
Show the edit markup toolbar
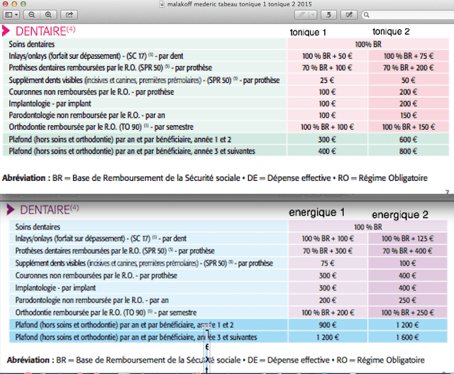pos(348,14)
